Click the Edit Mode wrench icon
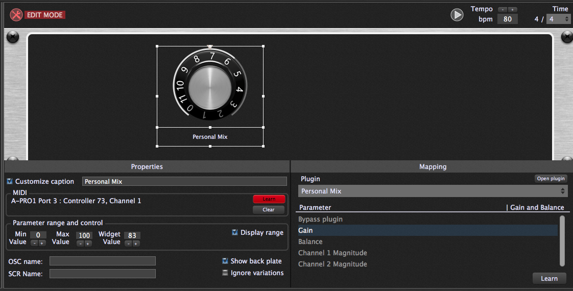The height and width of the screenshot is (291, 573). click(x=16, y=15)
